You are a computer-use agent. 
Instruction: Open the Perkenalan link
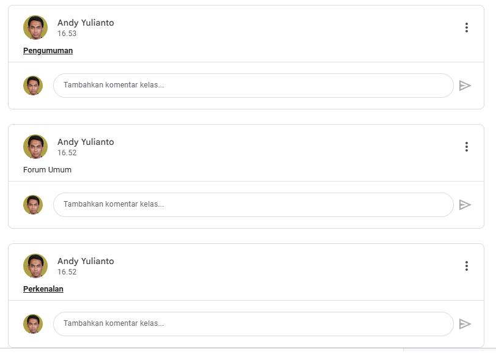pyautogui.click(x=43, y=289)
